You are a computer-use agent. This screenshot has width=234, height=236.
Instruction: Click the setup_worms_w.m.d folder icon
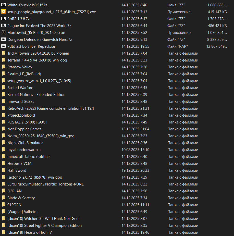(3, 81)
